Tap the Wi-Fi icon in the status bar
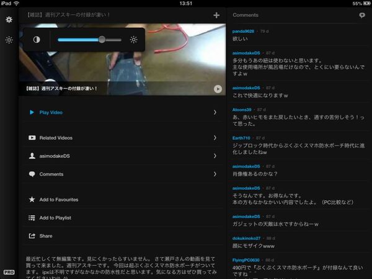Image resolution: width=372 pixels, height=279 pixels. point(16,3)
